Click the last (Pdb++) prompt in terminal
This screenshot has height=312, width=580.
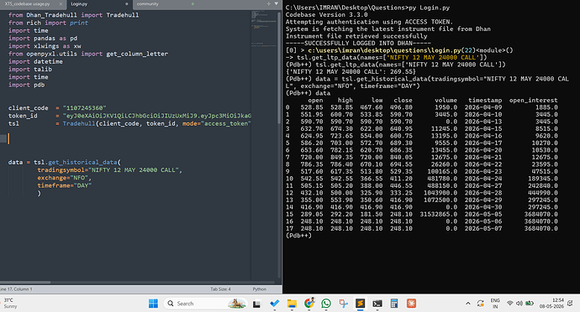click(298, 236)
